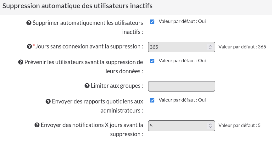Increase Jours sans connexion with up arrow

click(210, 46)
